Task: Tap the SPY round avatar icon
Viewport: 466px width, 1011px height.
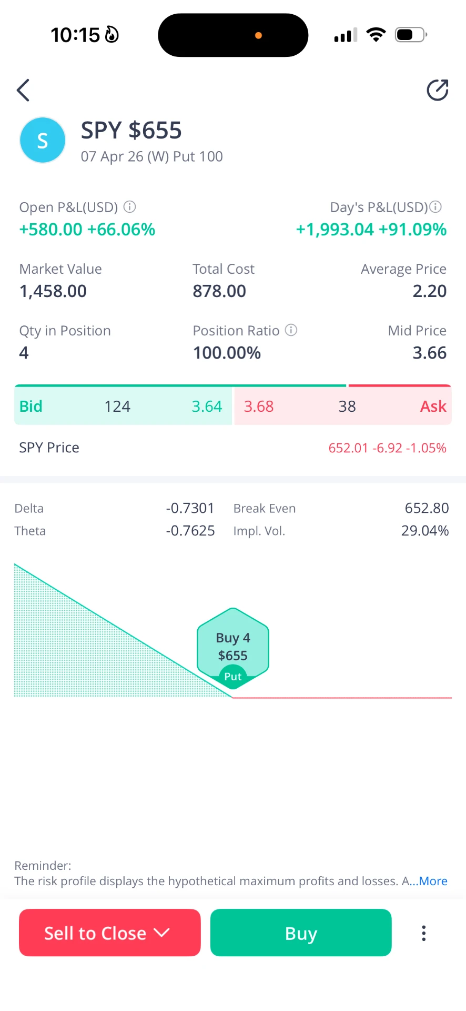Action: coord(43,140)
